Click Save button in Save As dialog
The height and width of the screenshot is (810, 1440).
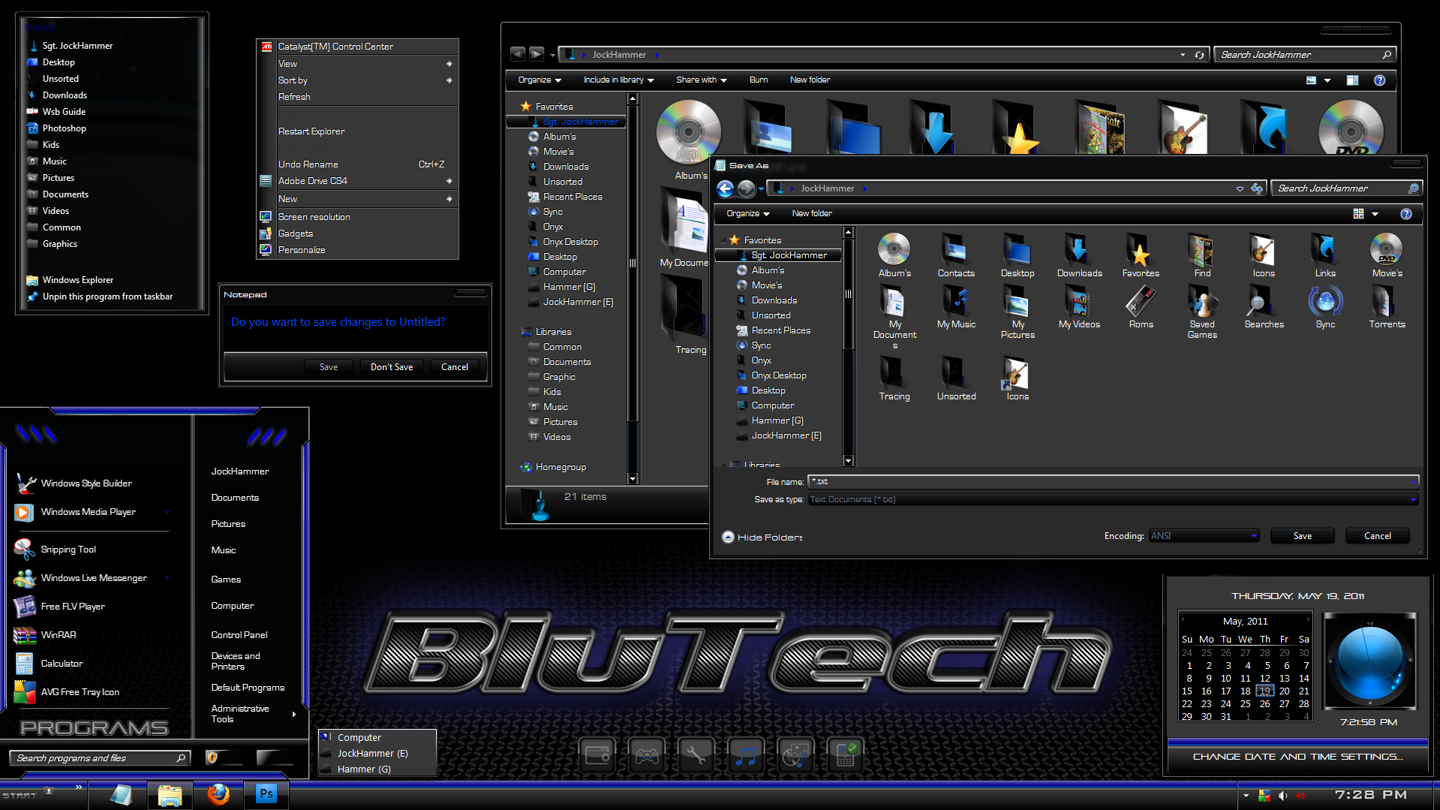point(1302,536)
